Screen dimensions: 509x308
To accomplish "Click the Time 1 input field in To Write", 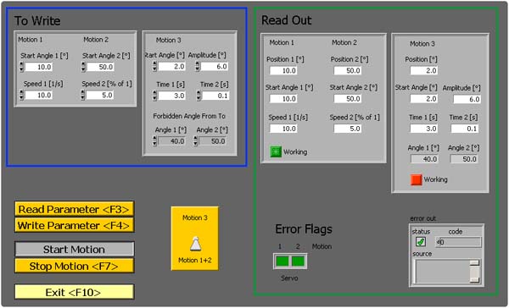I will click(x=171, y=96).
